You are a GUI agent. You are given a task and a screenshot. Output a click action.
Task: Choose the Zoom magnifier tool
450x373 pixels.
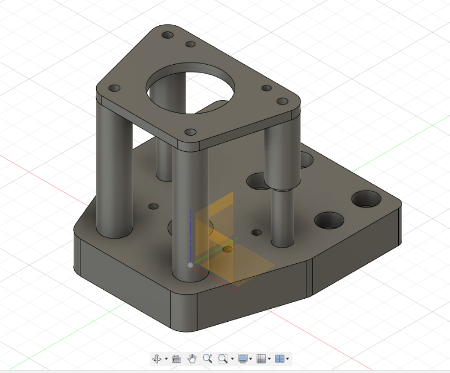207,358
